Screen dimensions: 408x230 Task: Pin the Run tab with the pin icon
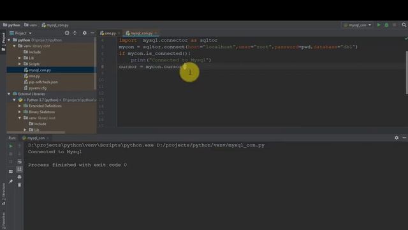(11, 181)
